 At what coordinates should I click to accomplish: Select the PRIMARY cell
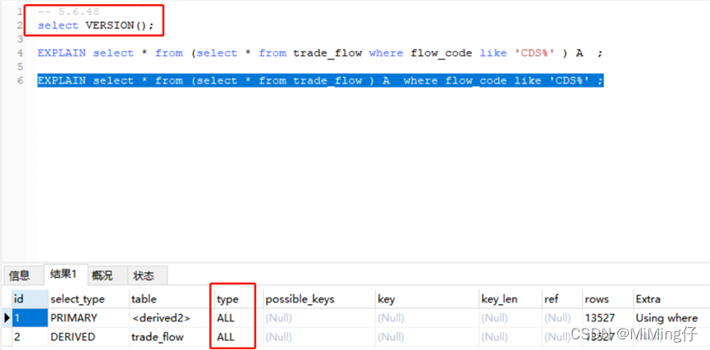(x=89, y=318)
